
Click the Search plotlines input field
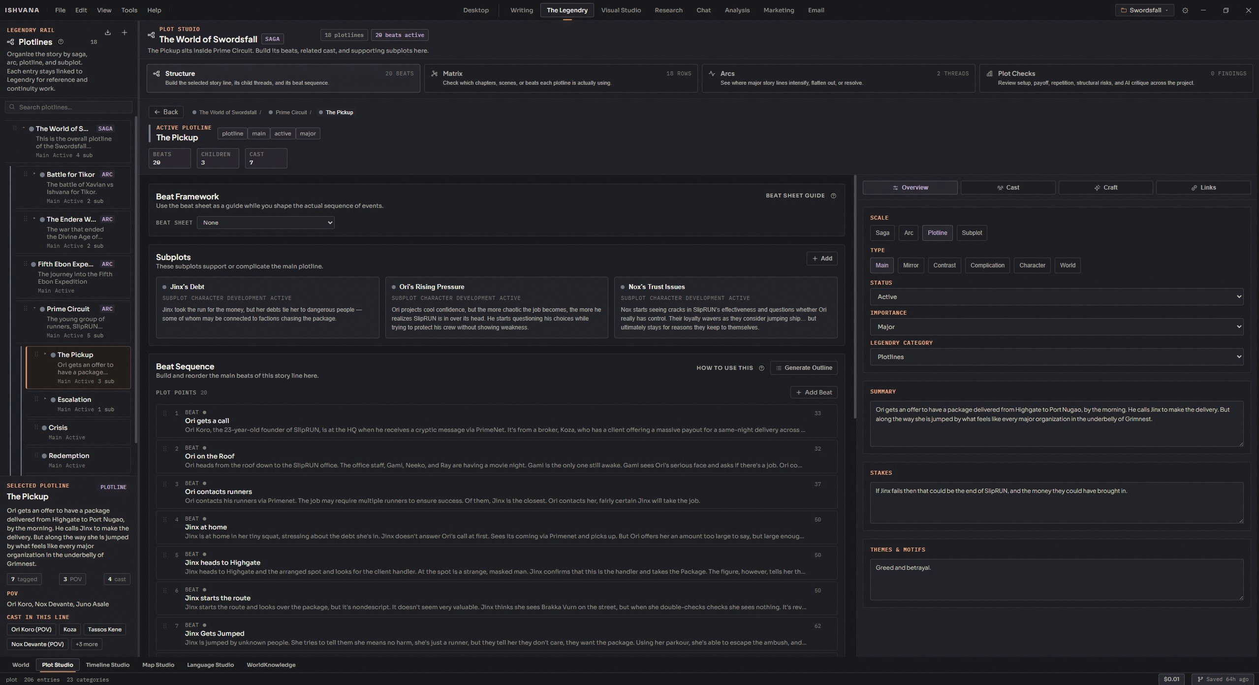coord(69,107)
